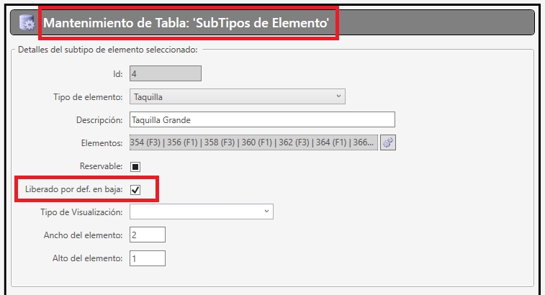Screen dimensions: 545x295
Task: Select the Elementos list field
Action: [x=253, y=142]
